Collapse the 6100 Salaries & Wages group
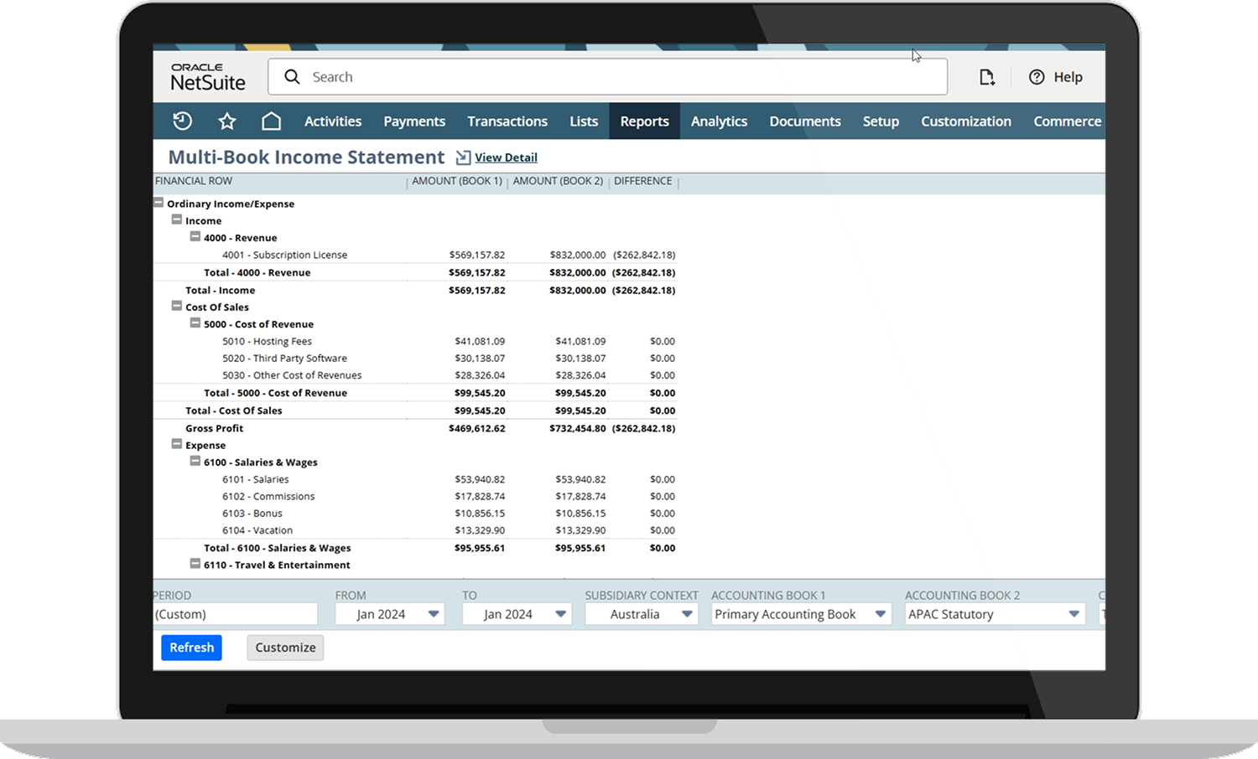 tap(195, 462)
